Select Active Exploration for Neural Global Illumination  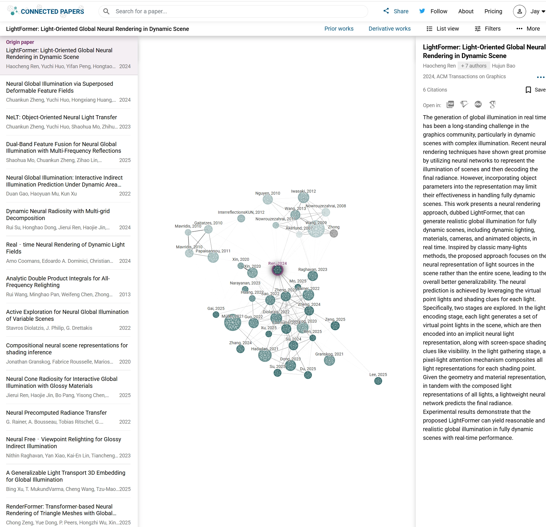[68, 320]
